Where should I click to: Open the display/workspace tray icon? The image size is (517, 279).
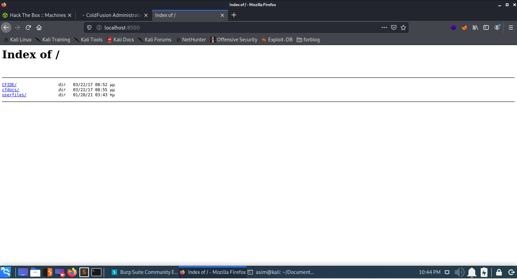point(447,272)
